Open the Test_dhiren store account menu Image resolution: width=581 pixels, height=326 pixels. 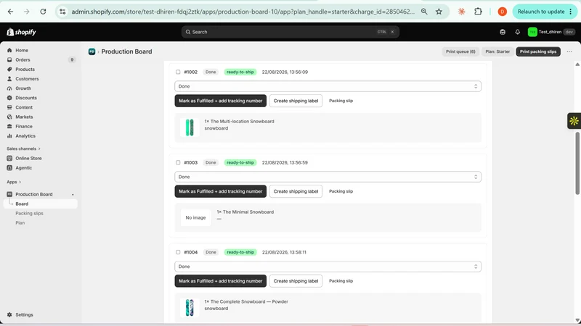click(x=551, y=32)
